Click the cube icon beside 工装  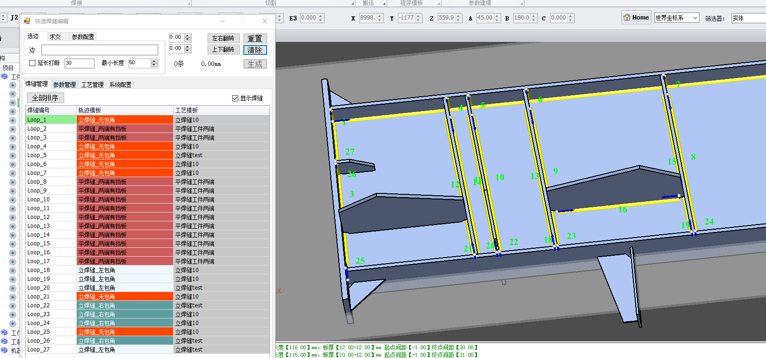click(4, 341)
